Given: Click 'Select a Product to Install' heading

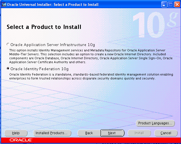Looking at the screenshot, I should pos(44,27).
